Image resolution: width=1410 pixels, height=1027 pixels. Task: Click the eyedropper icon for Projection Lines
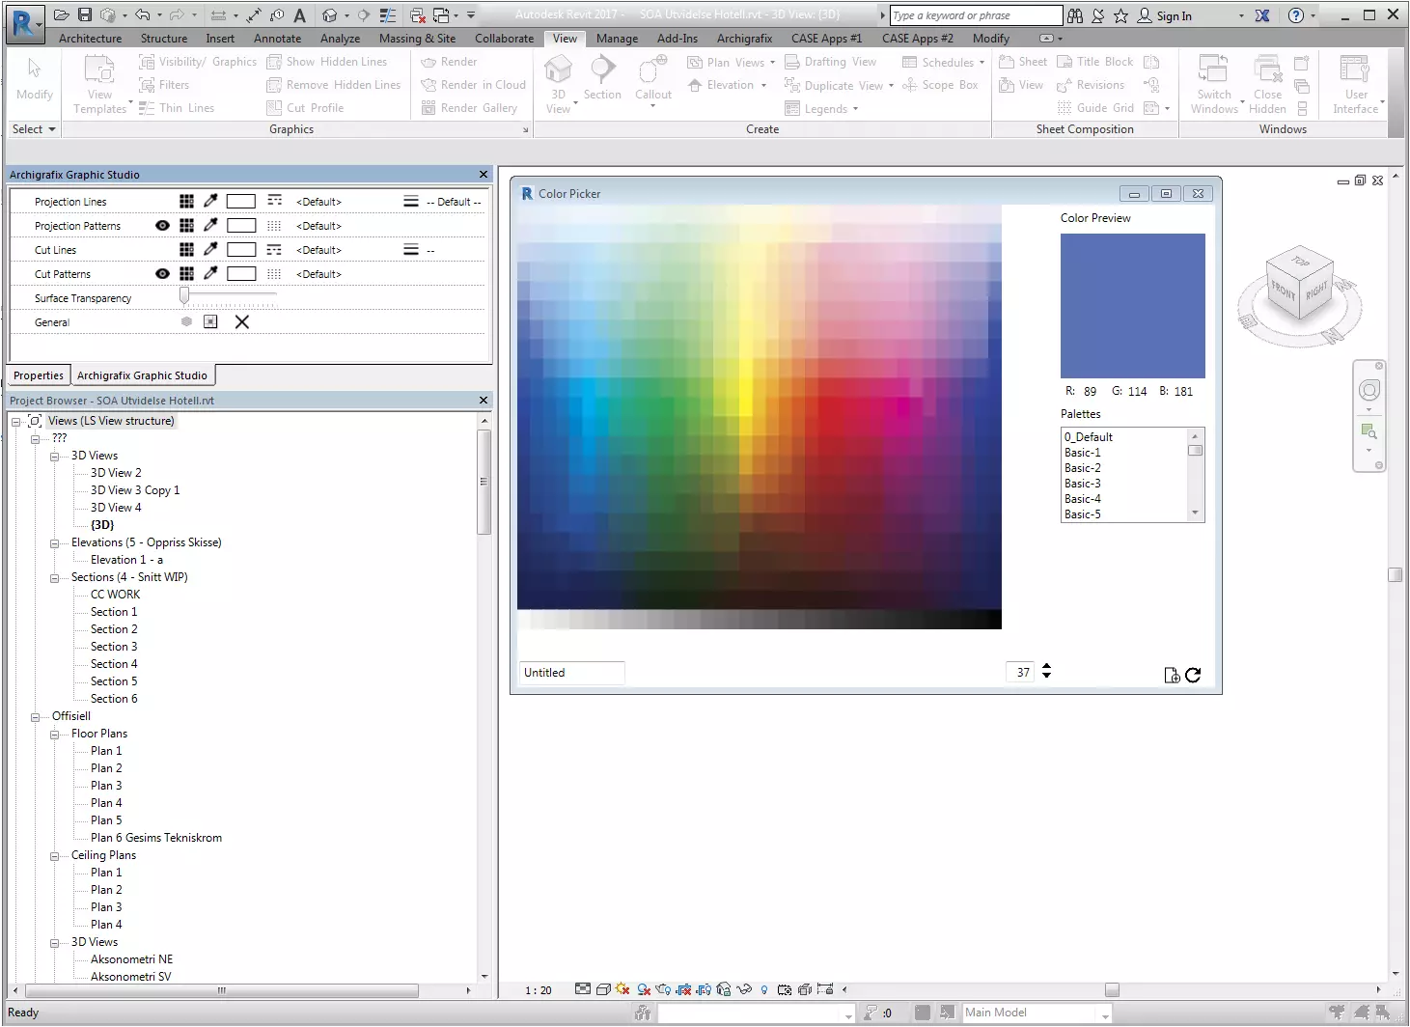pyautogui.click(x=210, y=201)
